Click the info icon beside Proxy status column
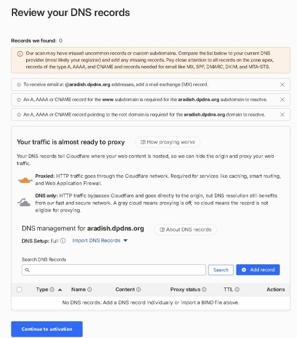 [204, 289]
